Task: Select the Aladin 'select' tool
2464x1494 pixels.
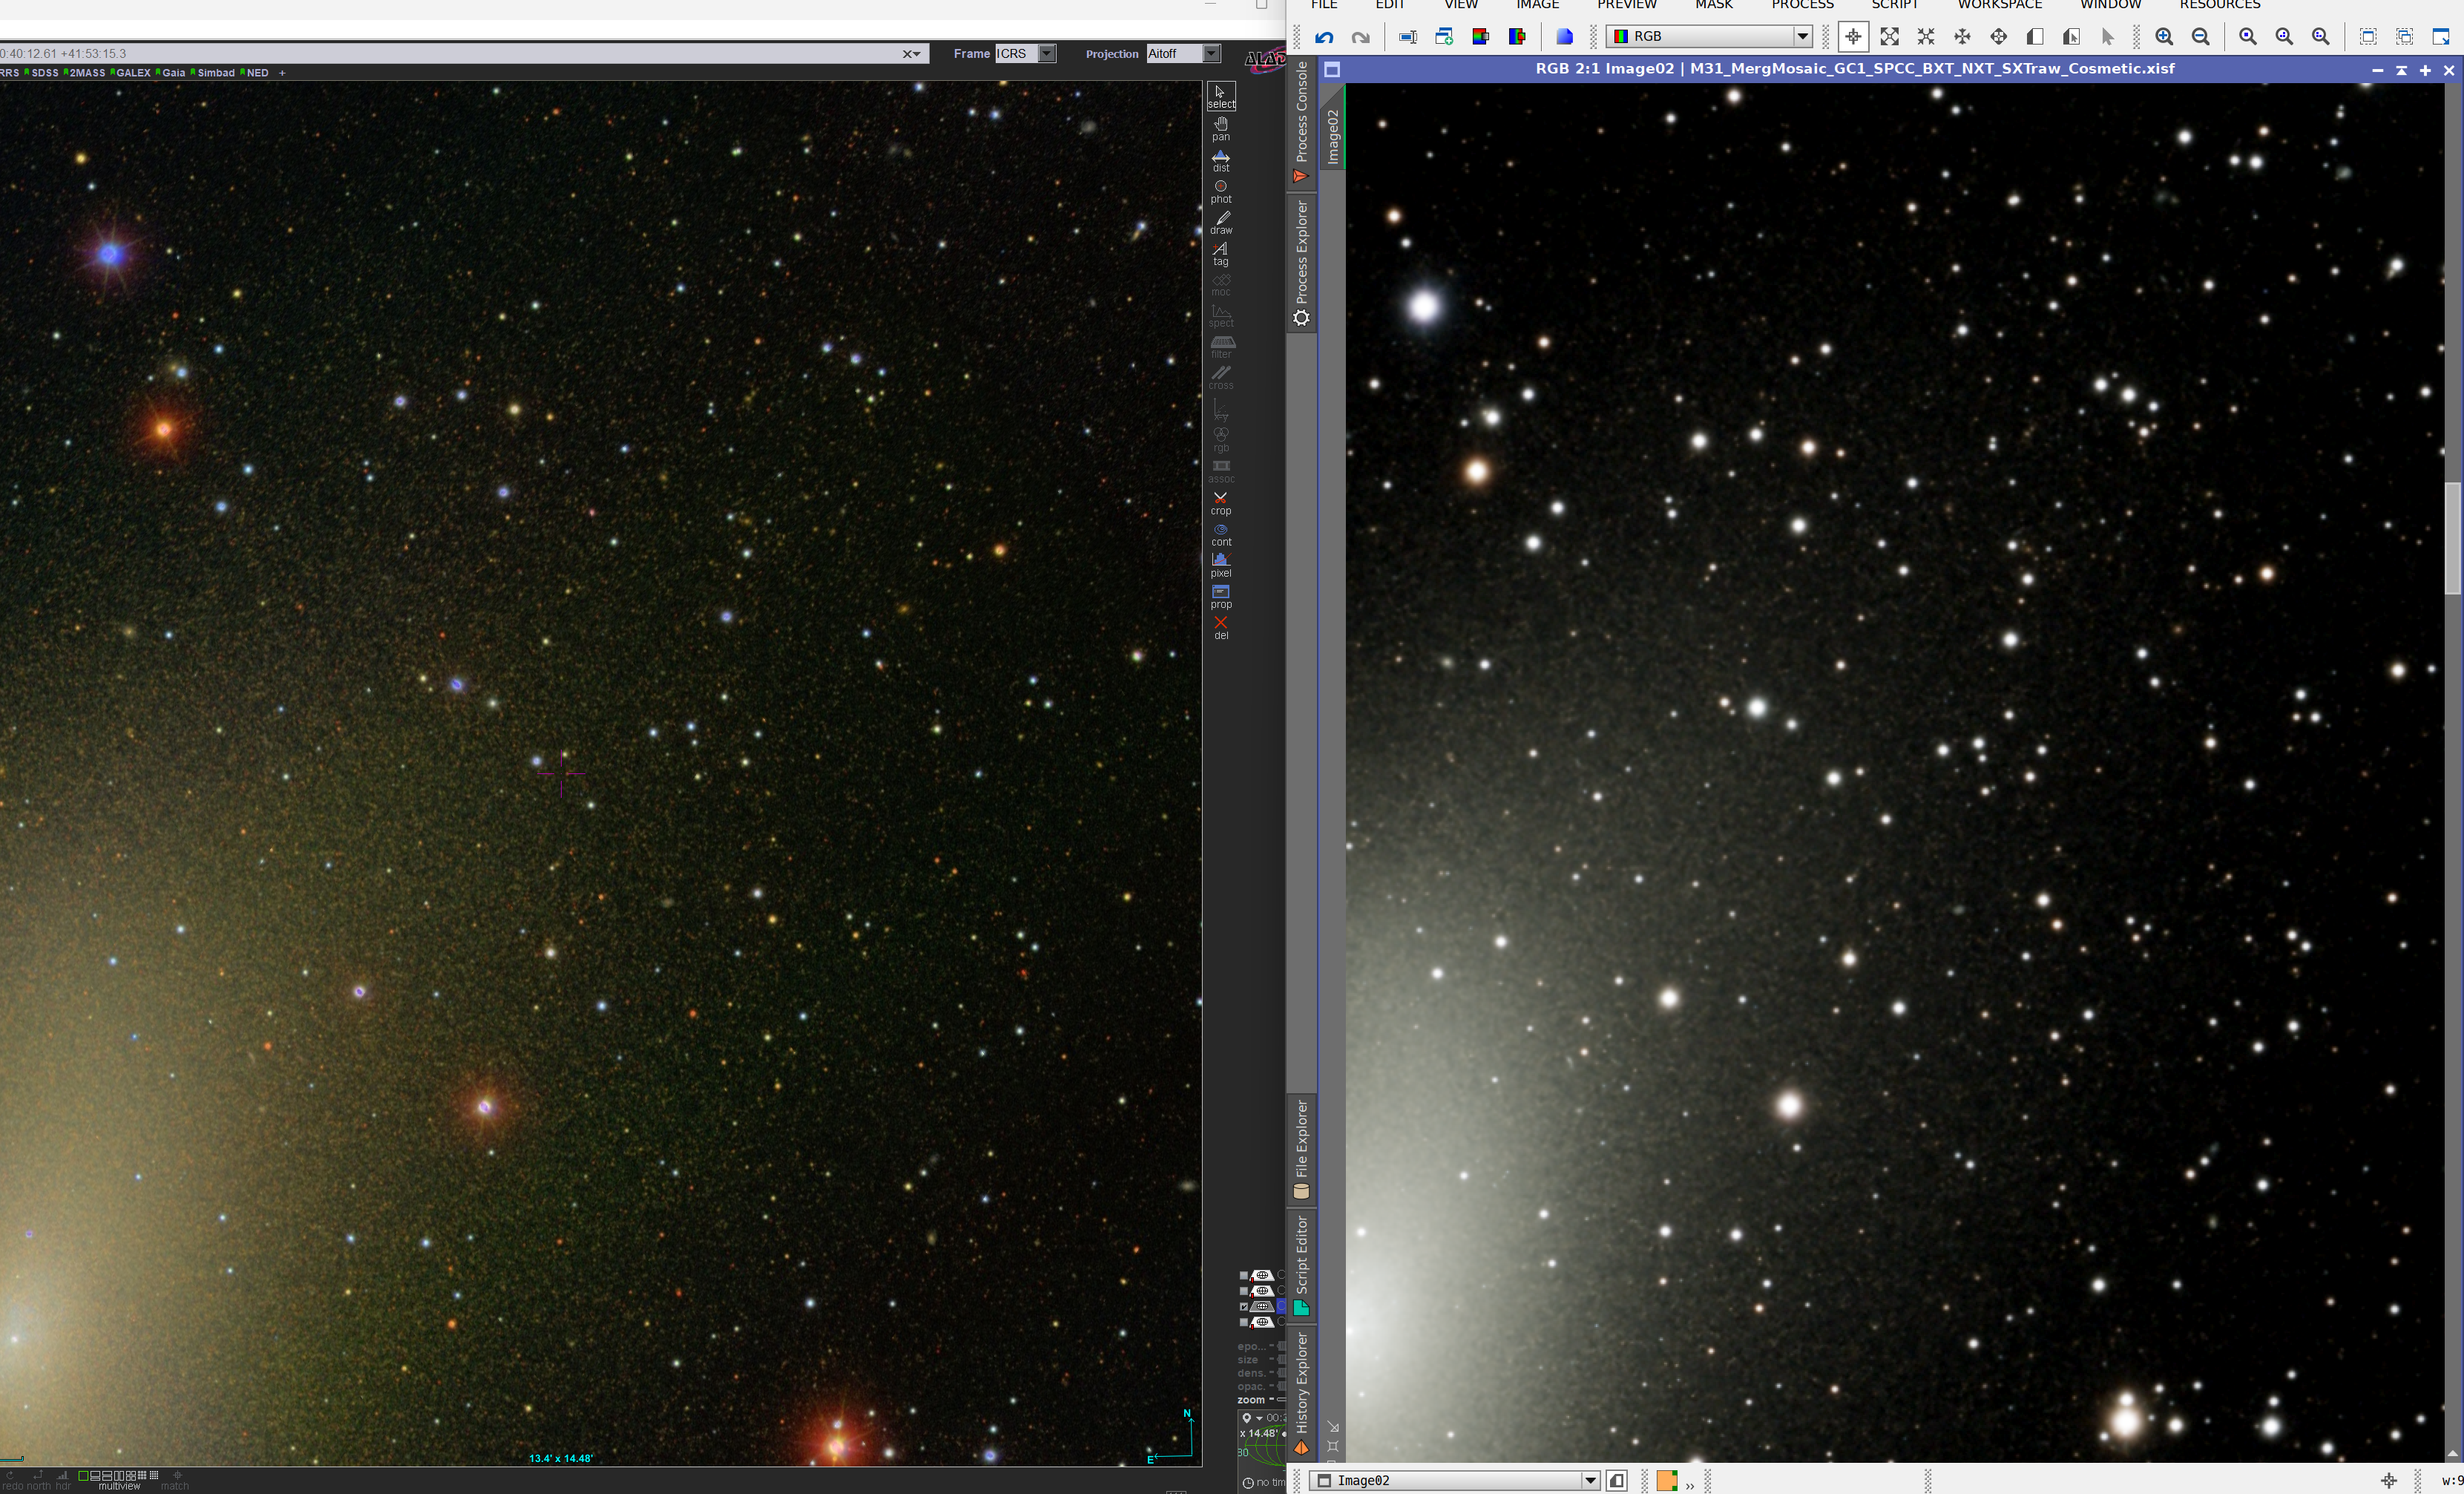Action: pos(1221,96)
